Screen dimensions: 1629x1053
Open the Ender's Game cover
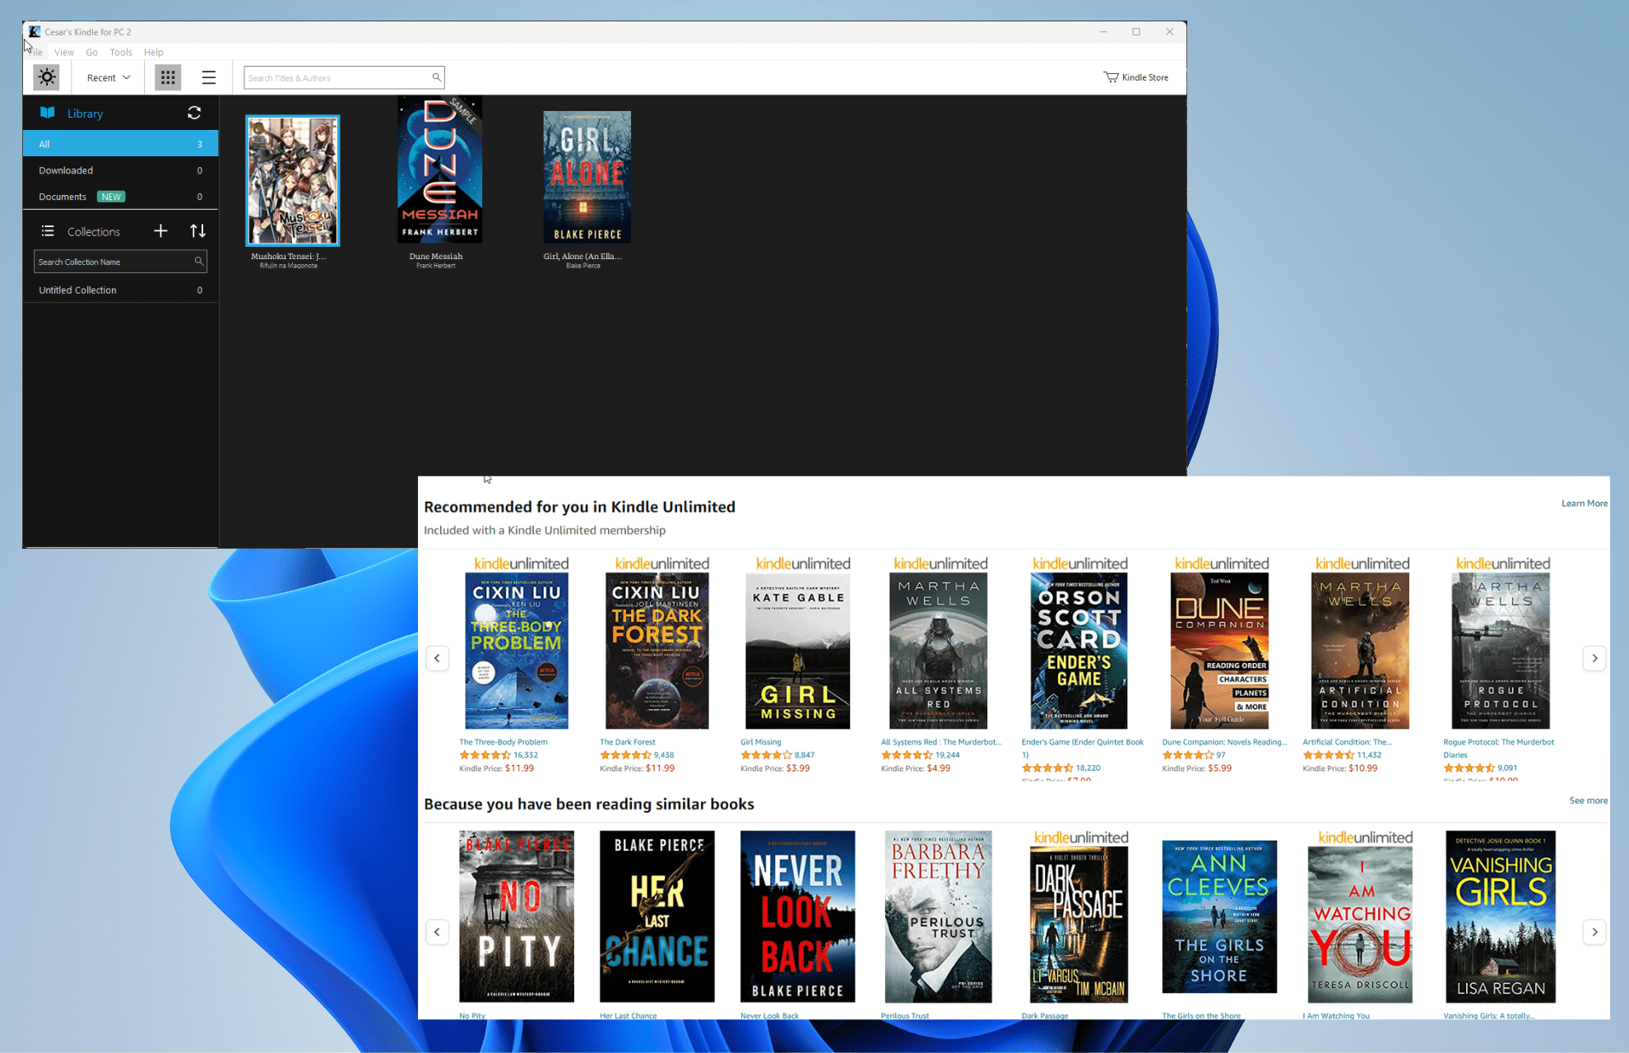pos(1079,651)
